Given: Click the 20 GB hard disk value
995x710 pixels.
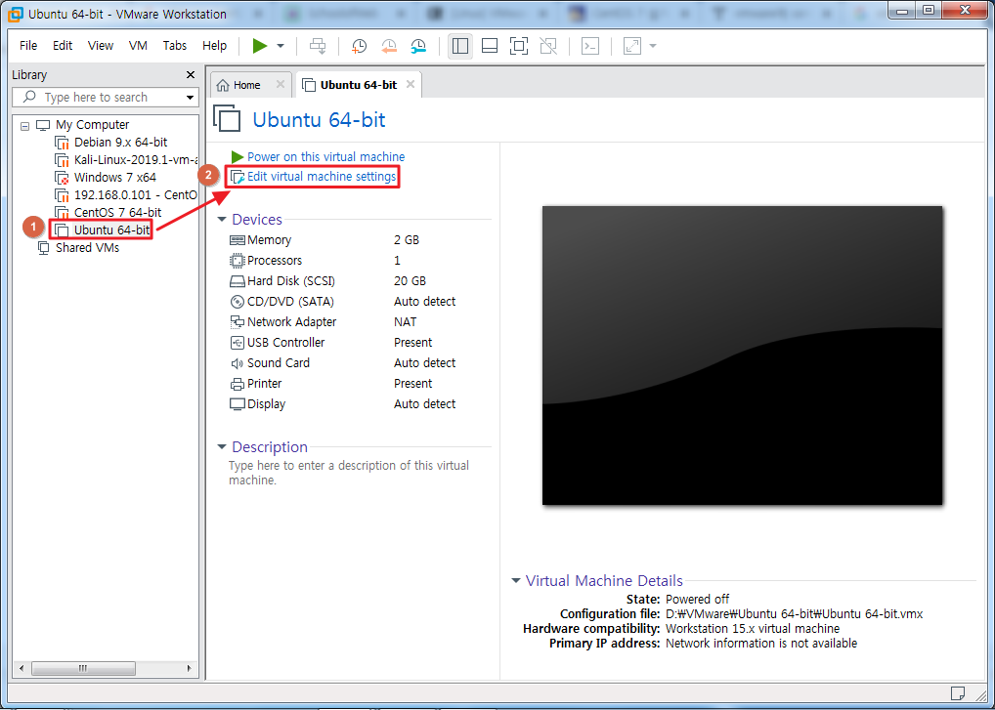Looking at the screenshot, I should [x=410, y=281].
